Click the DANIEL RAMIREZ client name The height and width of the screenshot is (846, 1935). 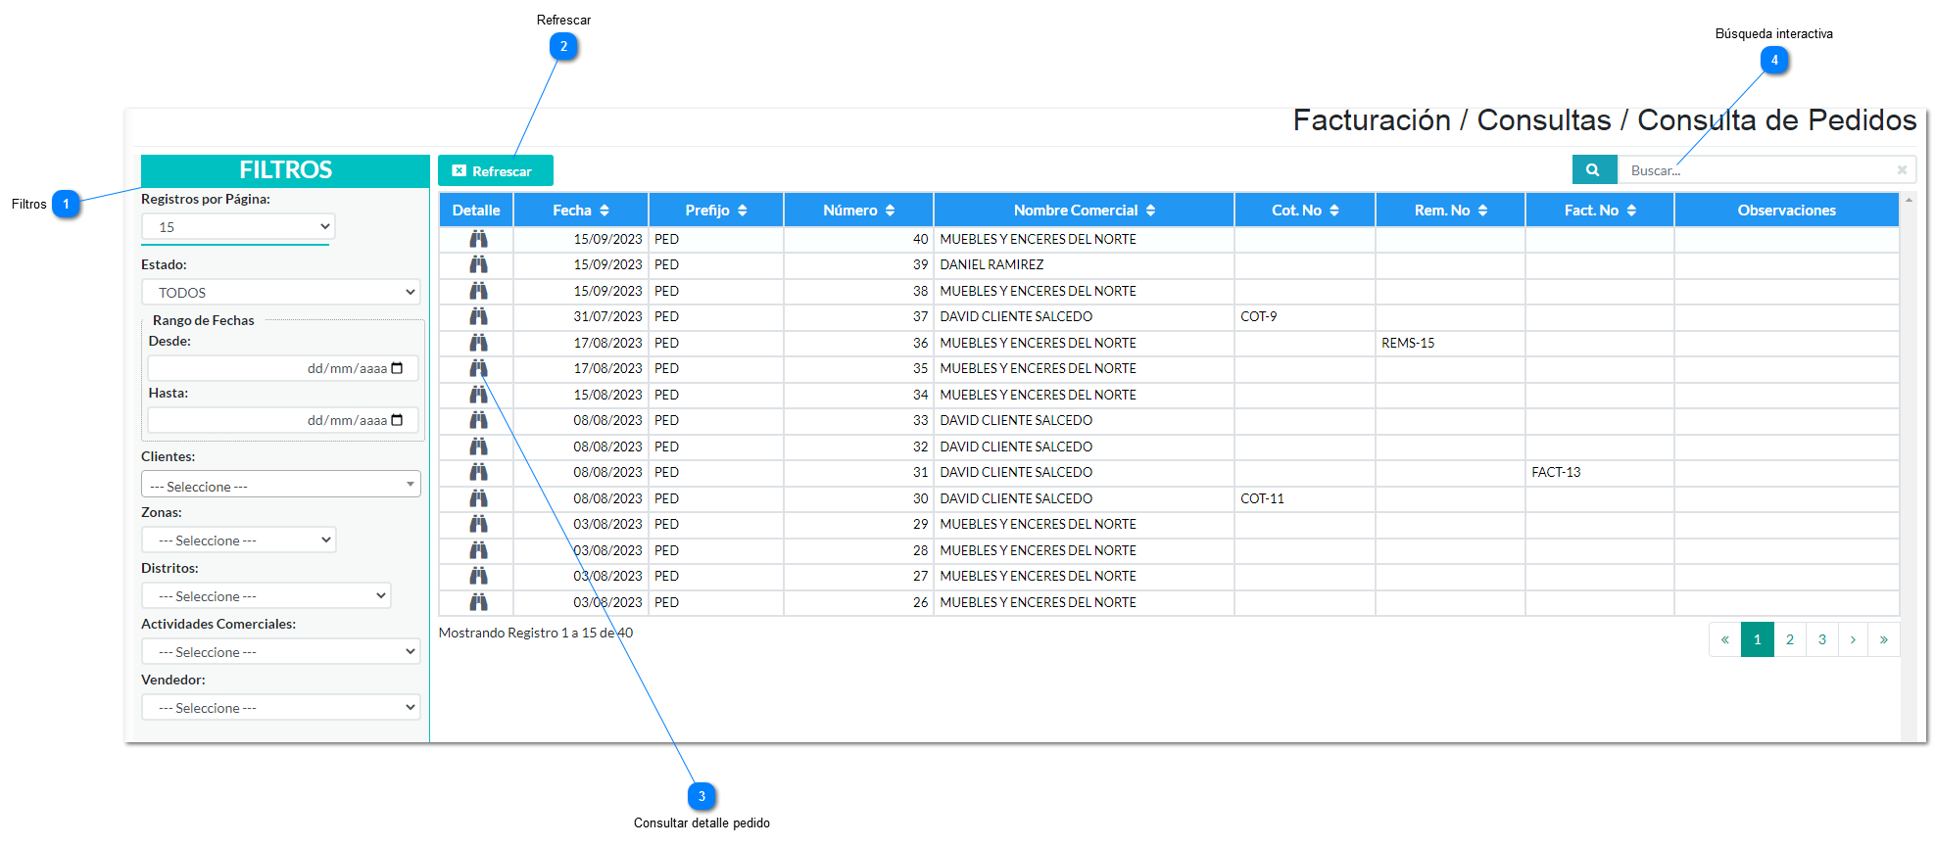[992, 264]
